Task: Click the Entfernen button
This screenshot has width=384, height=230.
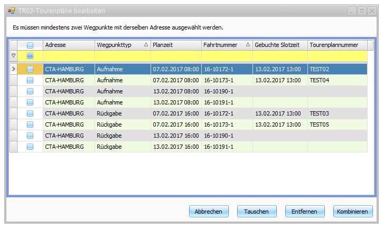Action: [305, 211]
